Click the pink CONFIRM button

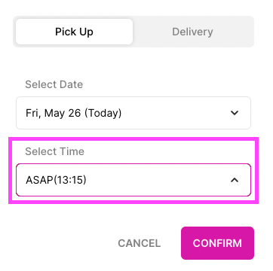click(x=217, y=243)
